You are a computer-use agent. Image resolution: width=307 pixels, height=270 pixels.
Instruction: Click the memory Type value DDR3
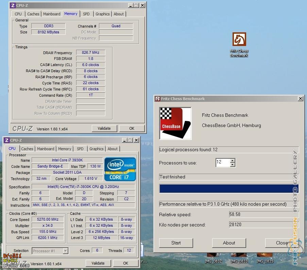point(49,26)
